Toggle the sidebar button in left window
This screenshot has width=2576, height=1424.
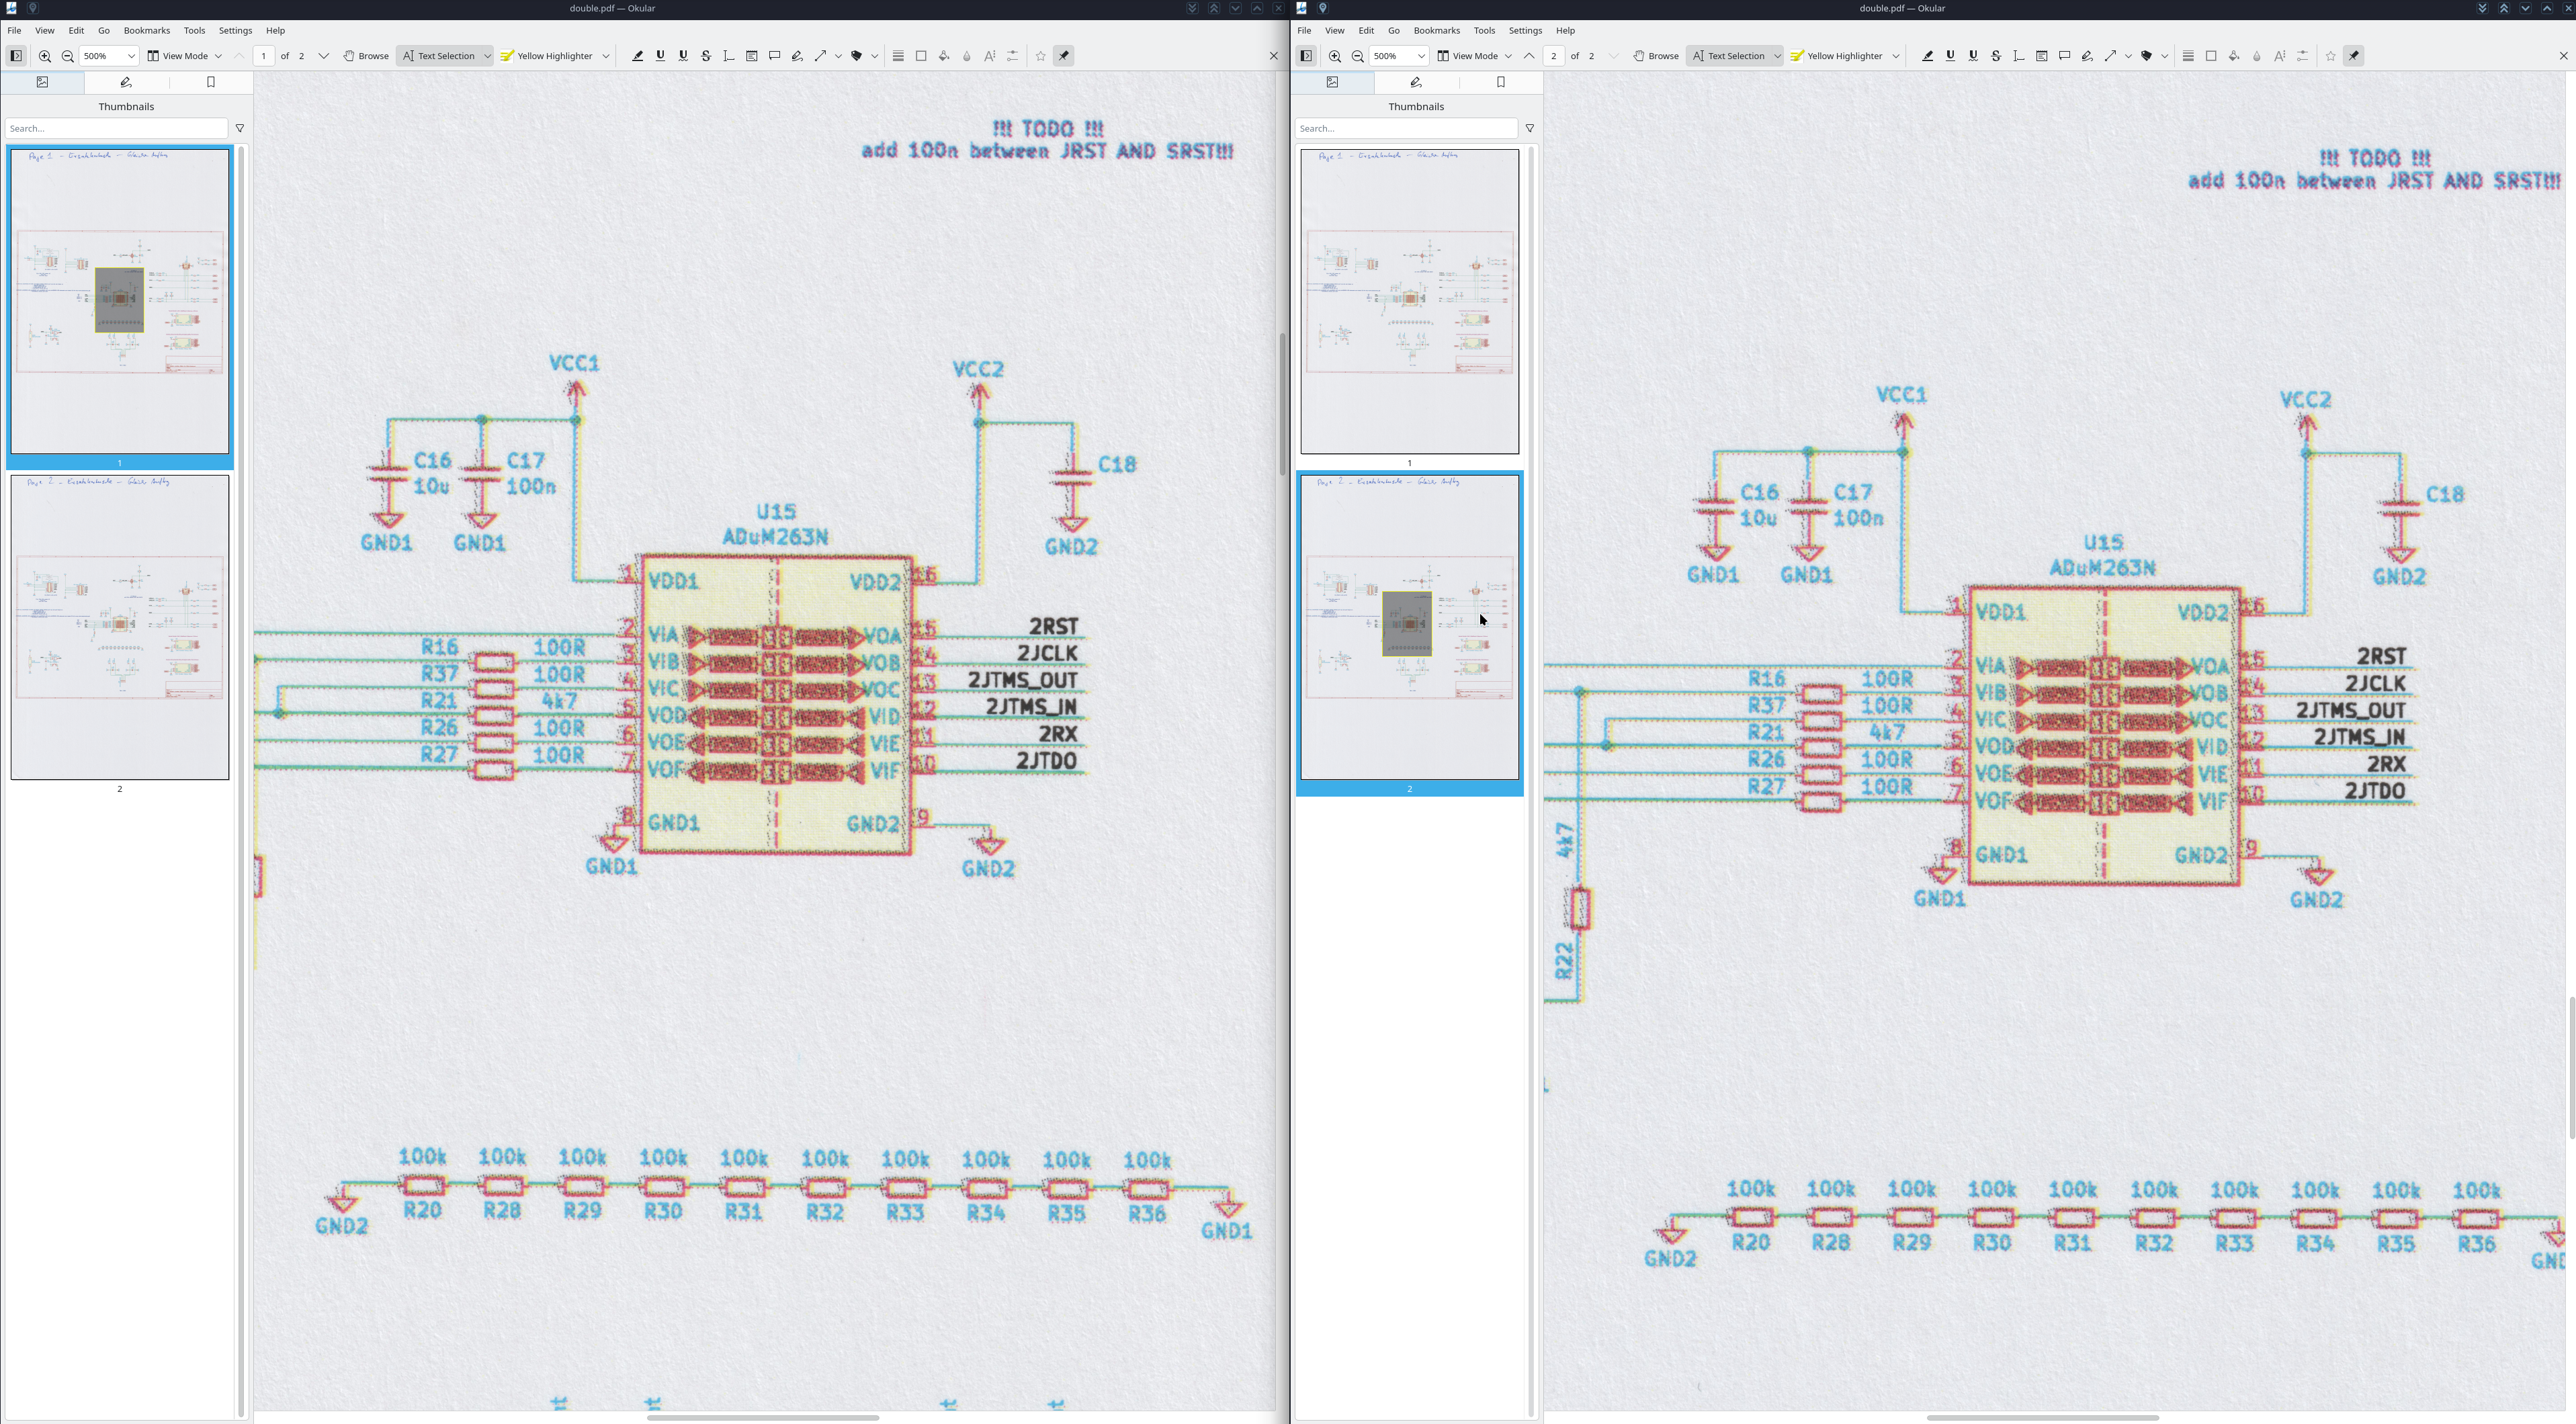point(16,56)
